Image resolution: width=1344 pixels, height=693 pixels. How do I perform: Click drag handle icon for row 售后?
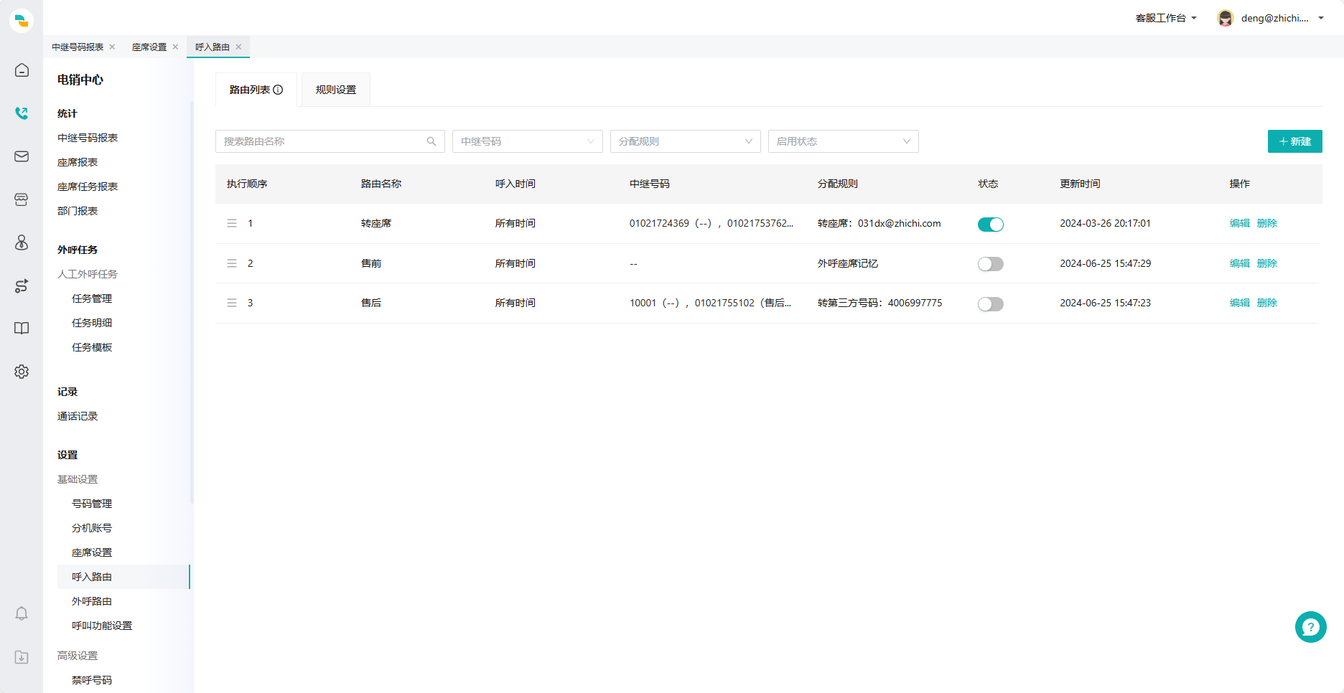tap(232, 303)
